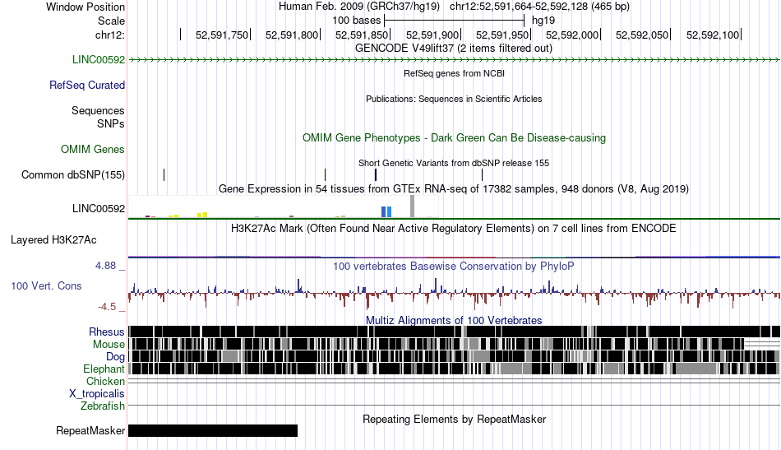
Task: Click the 52,591,900 ruler coordinate
Action: point(432,35)
